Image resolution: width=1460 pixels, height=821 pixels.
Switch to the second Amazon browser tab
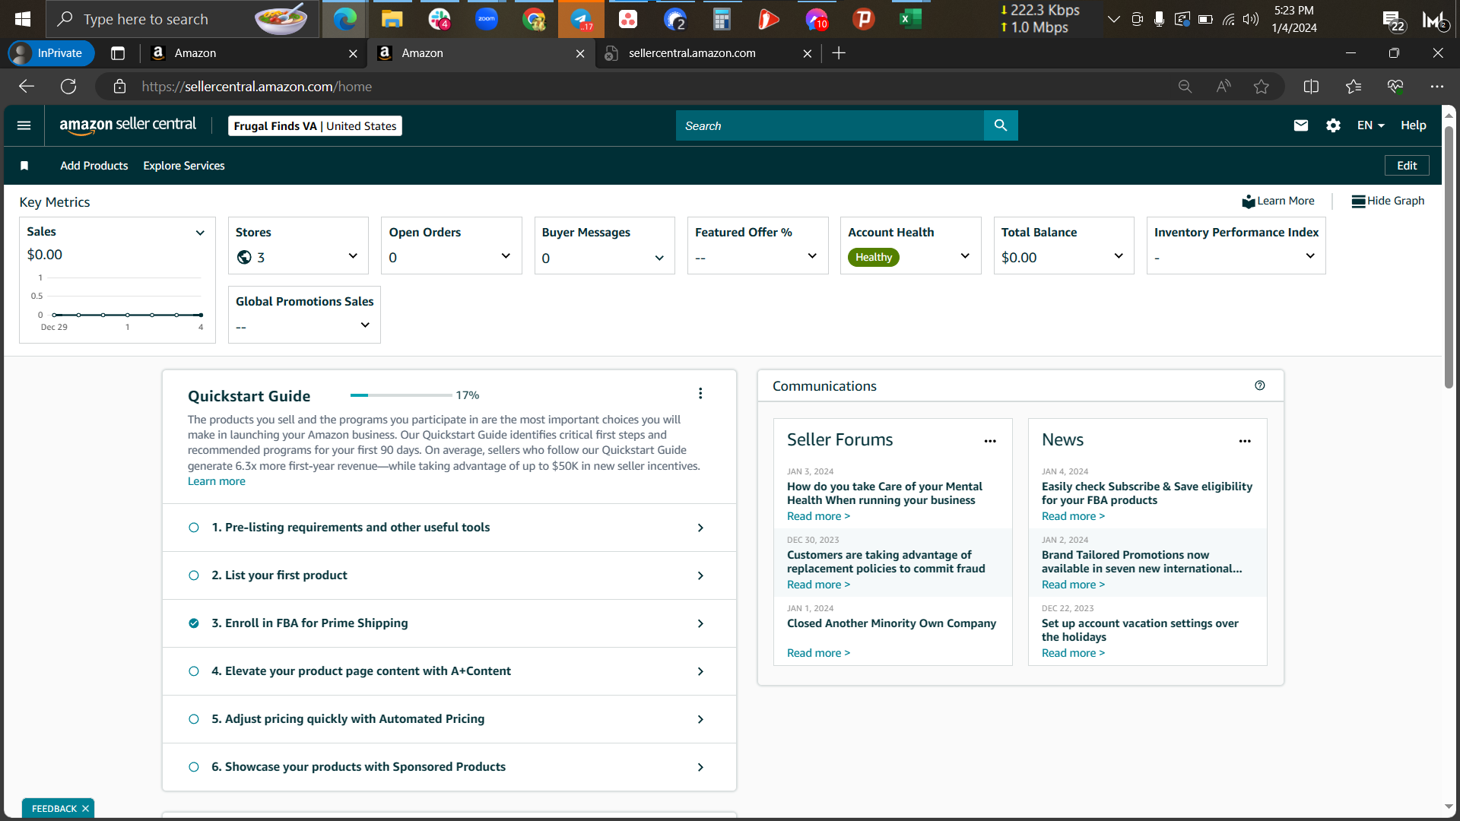click(481, 53)
